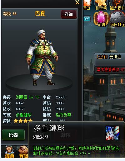
Task: Open the 商城 shop gem icon
Action: [x=101, y=19]
